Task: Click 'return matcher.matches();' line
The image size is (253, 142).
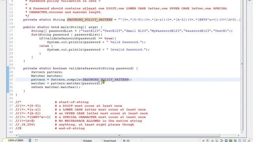Action: coord(56,87)
